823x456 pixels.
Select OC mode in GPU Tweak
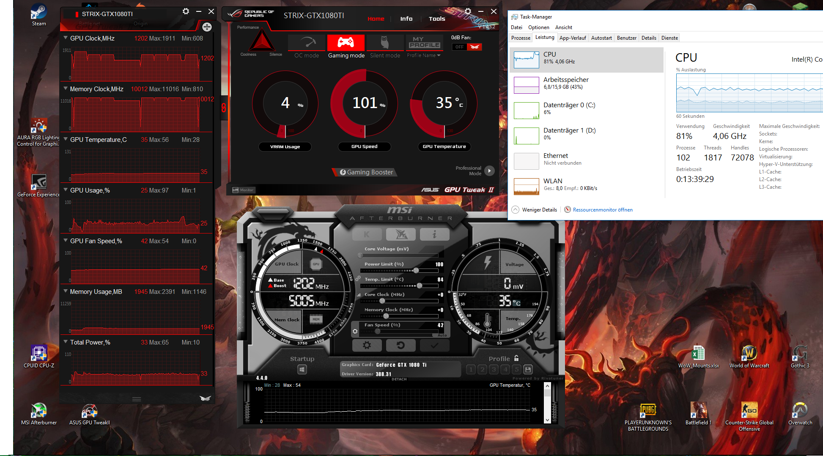(x=307, y=43)
